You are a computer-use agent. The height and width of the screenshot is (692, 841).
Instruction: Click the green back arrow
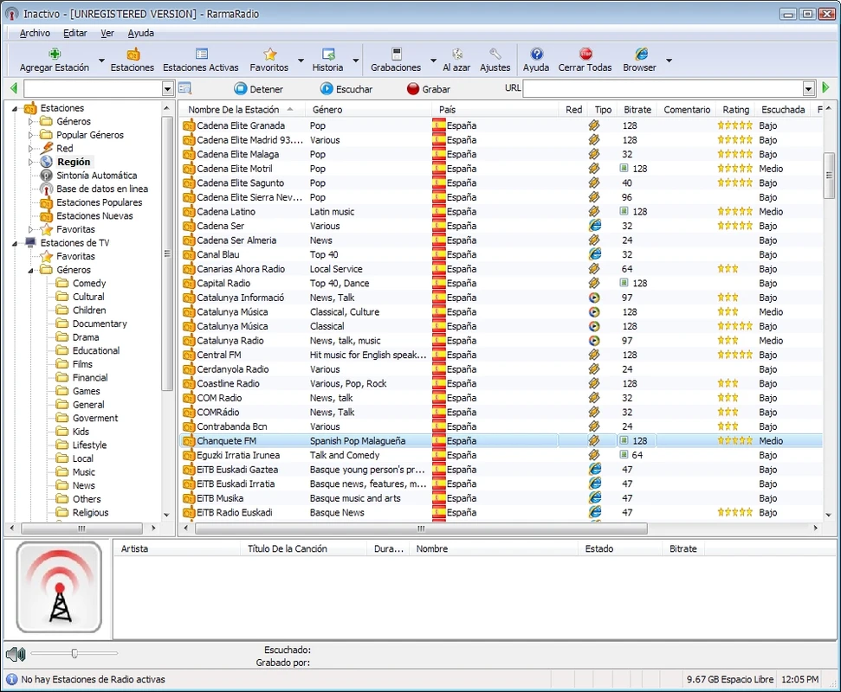click(x=13, y=88)
